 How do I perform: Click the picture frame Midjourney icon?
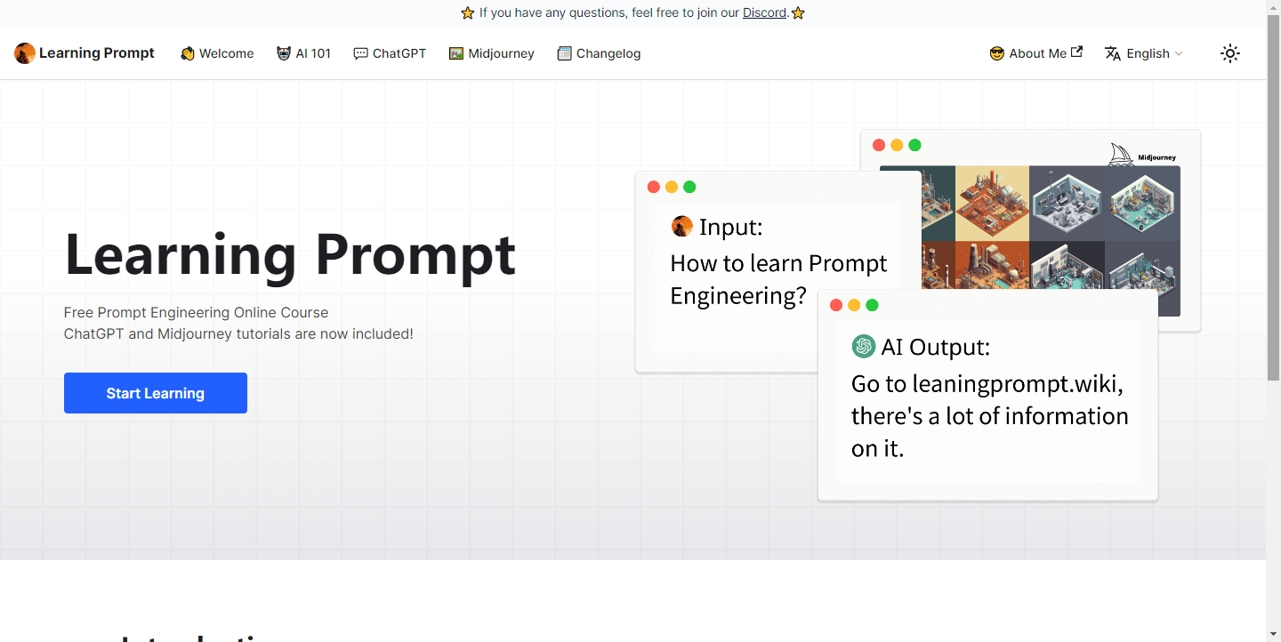tap(456, 53)
